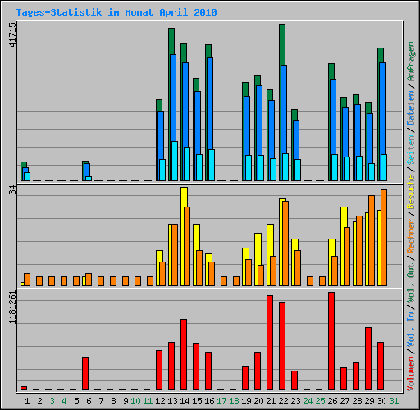Click the orange Rechner bar for day 30
The height and width of the screenshot is (410, 420).
[x=384, y=238]
